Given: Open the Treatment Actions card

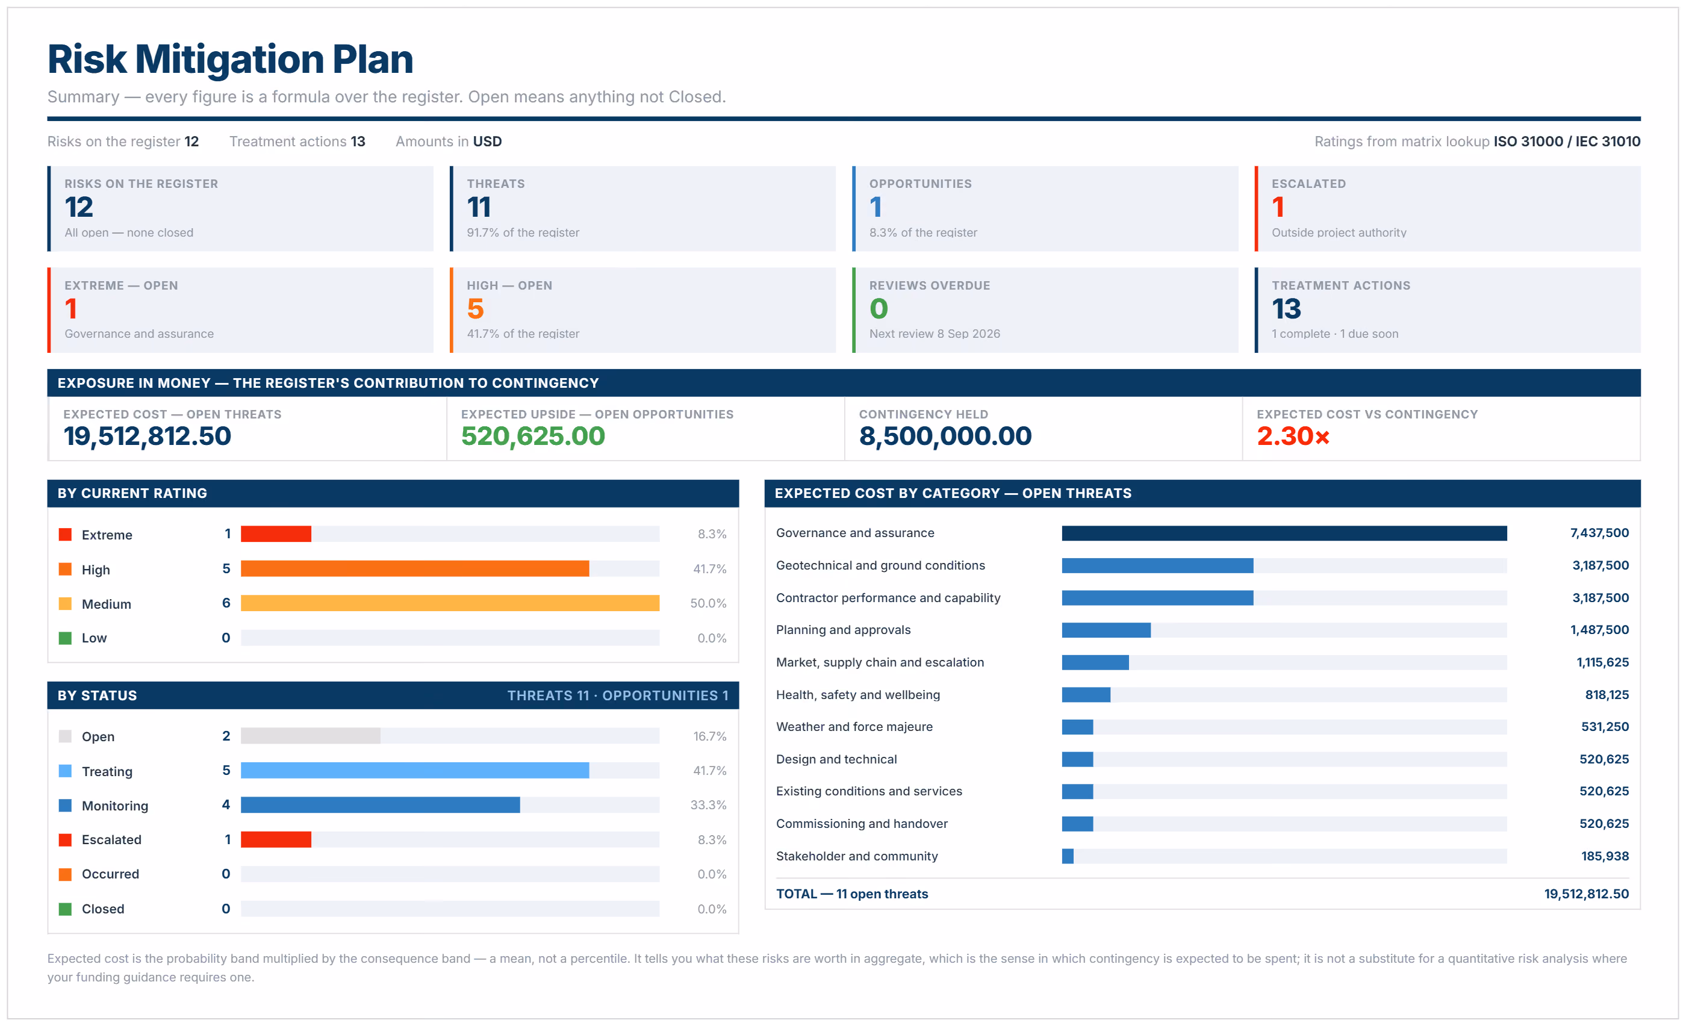Looking at the screenshot, I should pyautogui.click(x=1447, y=310).
